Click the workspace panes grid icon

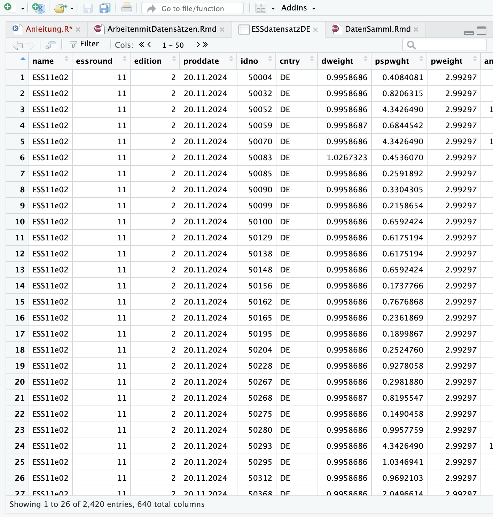click(261, 8)
